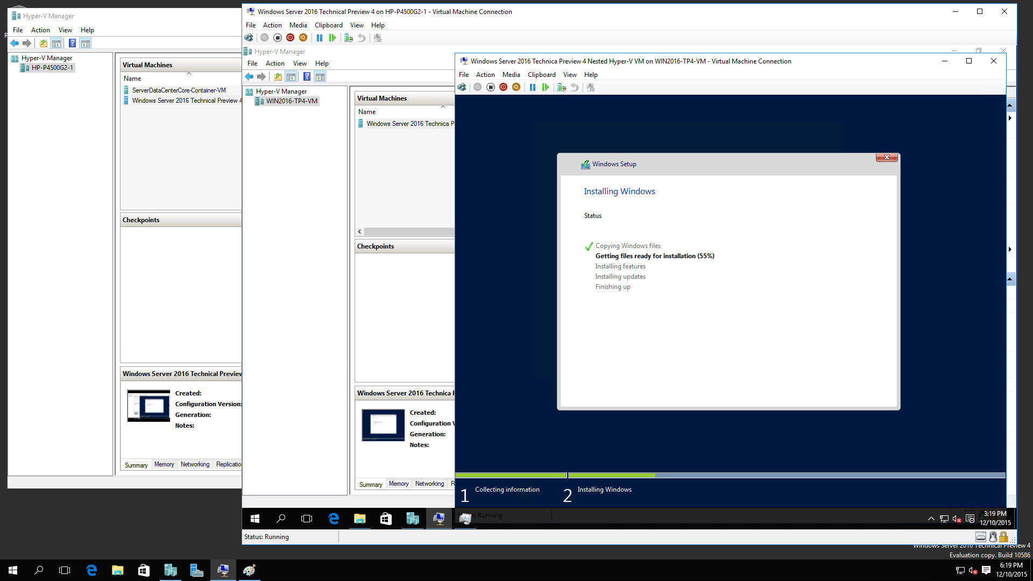Click blue Help icon in outermost Hyper-V Manager toolbar
Screen dimensions: 1033x581
(x=72, y=43)
